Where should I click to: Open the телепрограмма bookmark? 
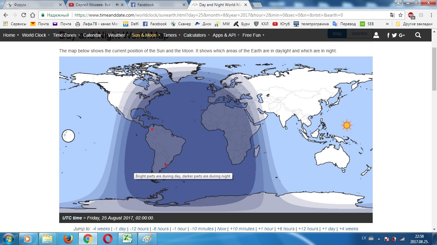click(311, 24)
